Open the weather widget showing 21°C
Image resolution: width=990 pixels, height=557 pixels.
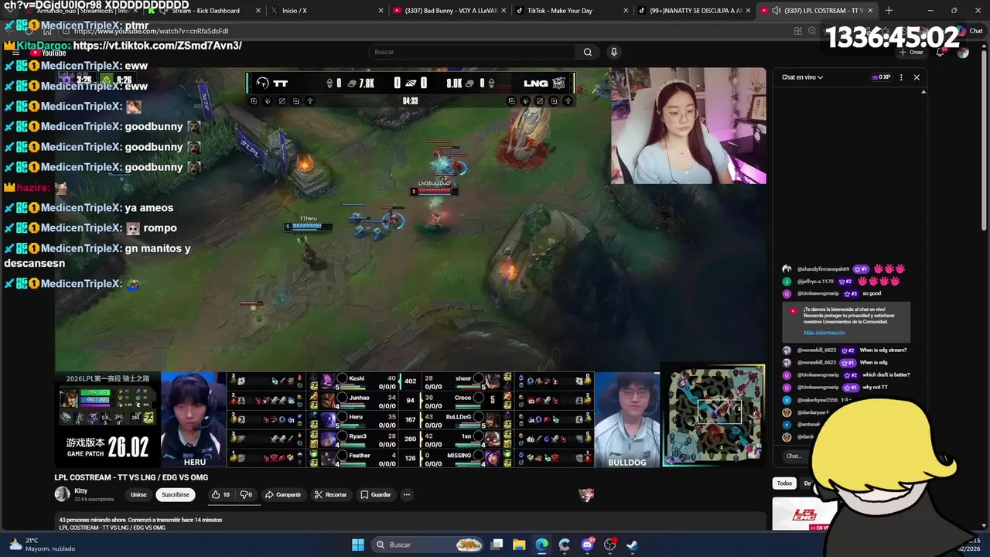tap(43, 545)
